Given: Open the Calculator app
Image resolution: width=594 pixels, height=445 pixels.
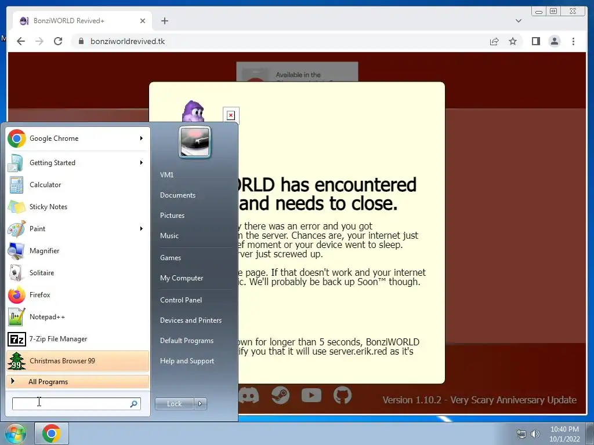Looking at the screenshot, I should [78, 185].
